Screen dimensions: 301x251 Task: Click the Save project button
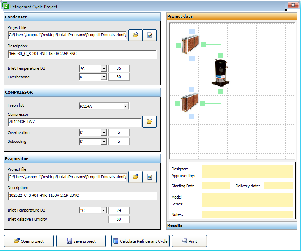coord(81,241)
